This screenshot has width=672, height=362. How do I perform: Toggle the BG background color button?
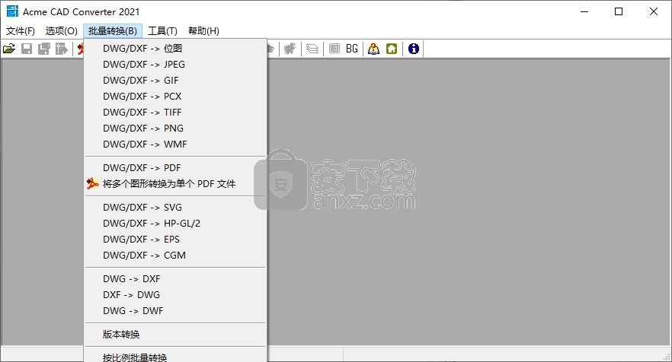pos(352,49)
